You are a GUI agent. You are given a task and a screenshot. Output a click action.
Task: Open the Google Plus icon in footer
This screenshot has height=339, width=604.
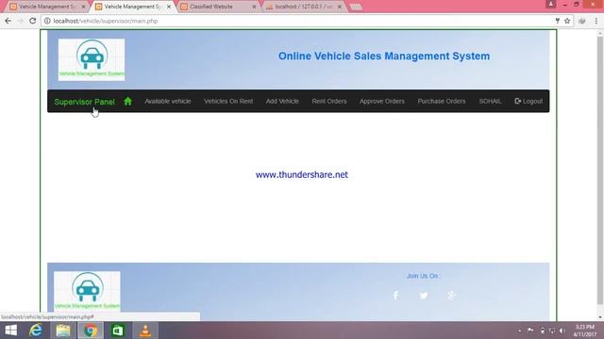coord(451,295)
